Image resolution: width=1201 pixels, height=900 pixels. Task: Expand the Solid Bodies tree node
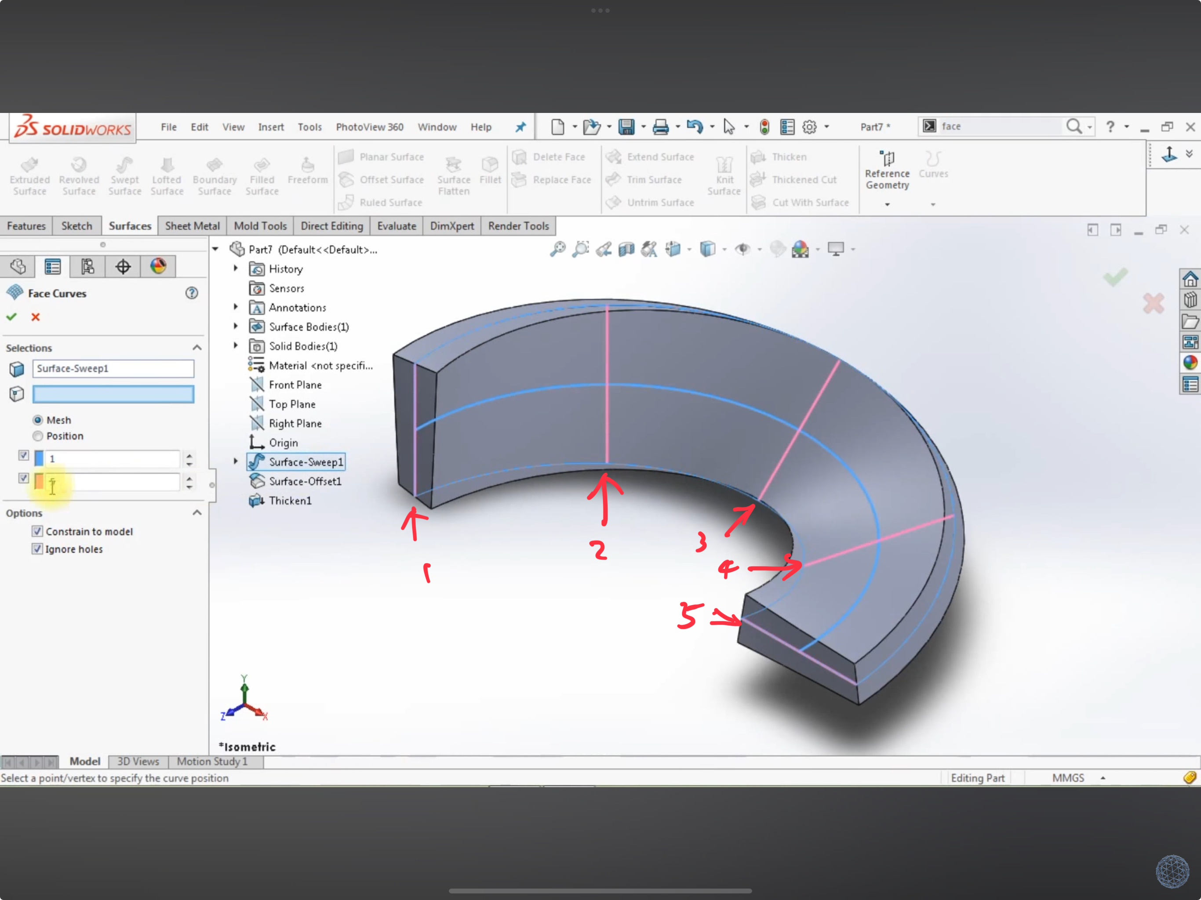tap(234, 345)
